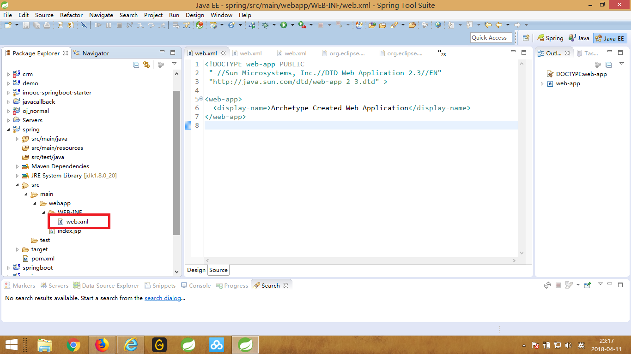Switch to the Console tab
Screen dimensions: 631x354
tap(196, 285)
